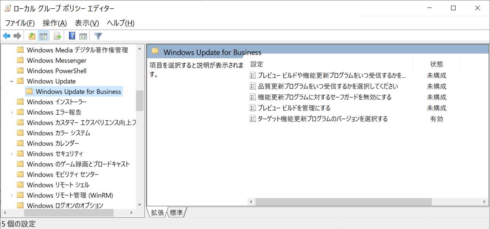The width and height of the screenshot is (490, 229).
Task: Click settings list scroll right arrow
Action: pos(484,202)
